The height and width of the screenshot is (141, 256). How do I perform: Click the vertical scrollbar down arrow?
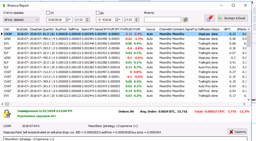(249, 99)
